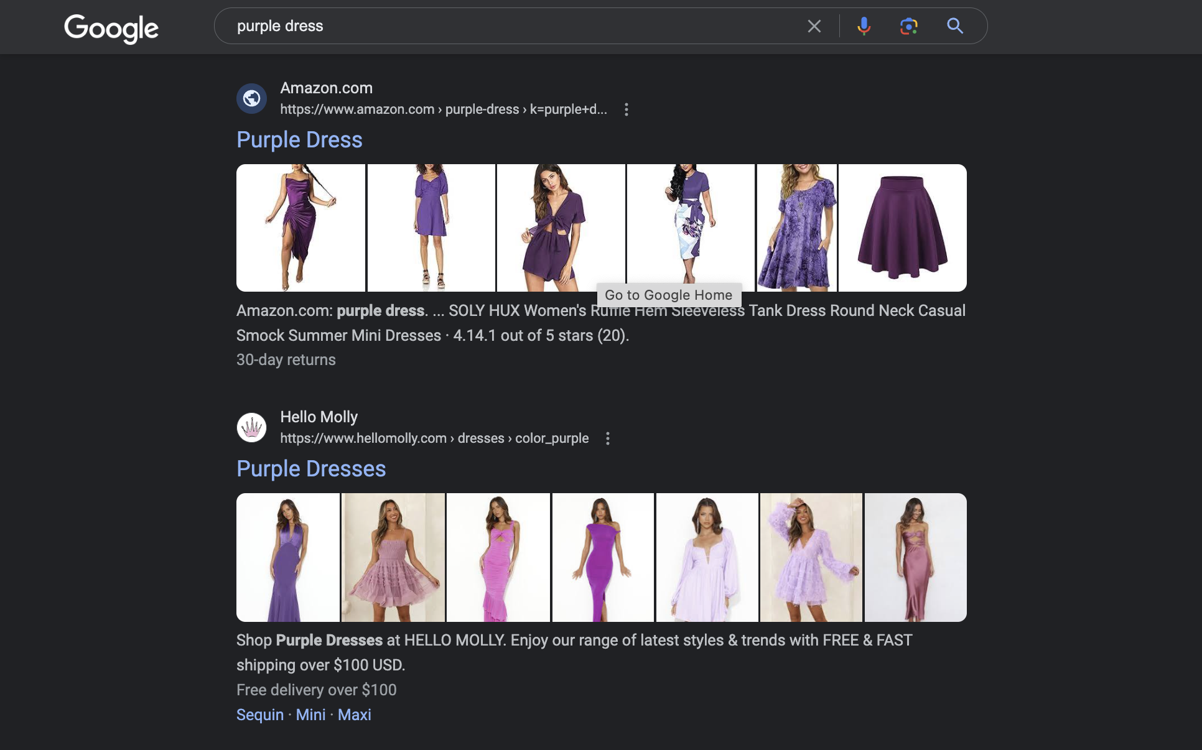
Task: Open the Amazon "Purple Dress" result title
Action: pyautogui.click(x=299, y=140)
